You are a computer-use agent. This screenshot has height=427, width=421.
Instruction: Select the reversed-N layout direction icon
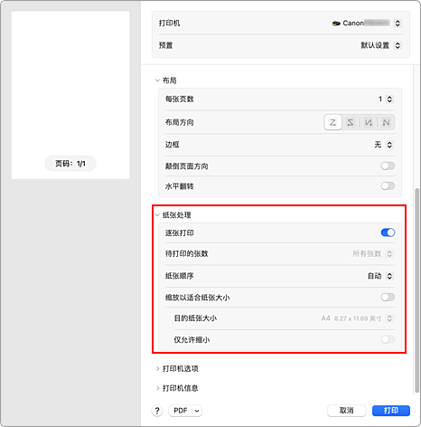click(369, 122)
